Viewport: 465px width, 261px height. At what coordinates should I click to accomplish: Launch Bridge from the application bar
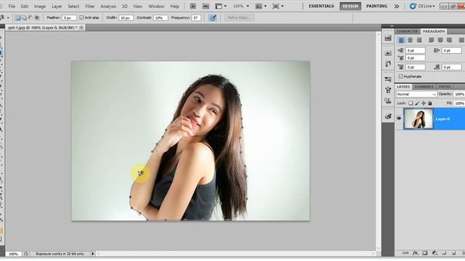tap(193, 6)
